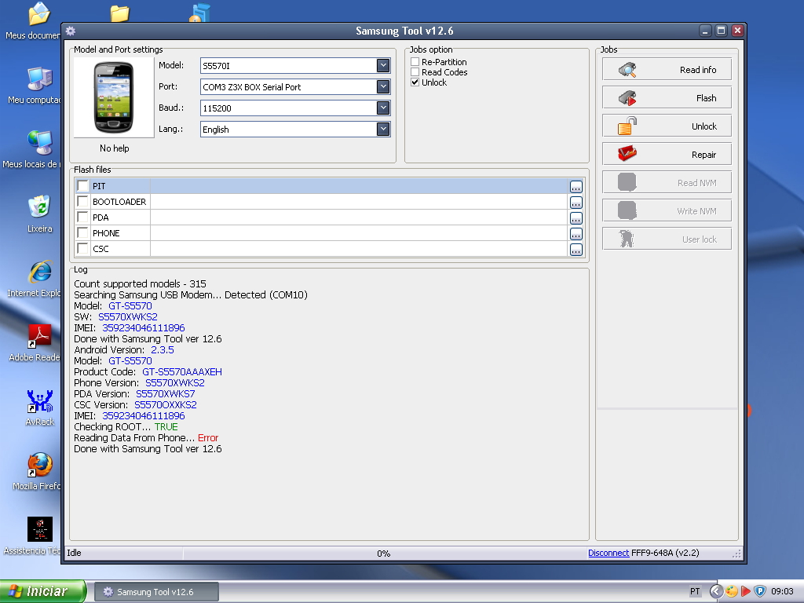The height and width of the screenshot is (603, 804).
Task: Click the PT language indicator
Action: [x=695, y=591]
